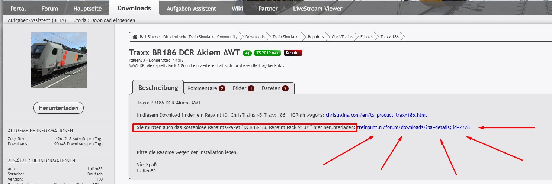Image resolution: width=552 pixels, height=184 pixels.
Task: Click the green +4 likes badge
Action: 247,53
